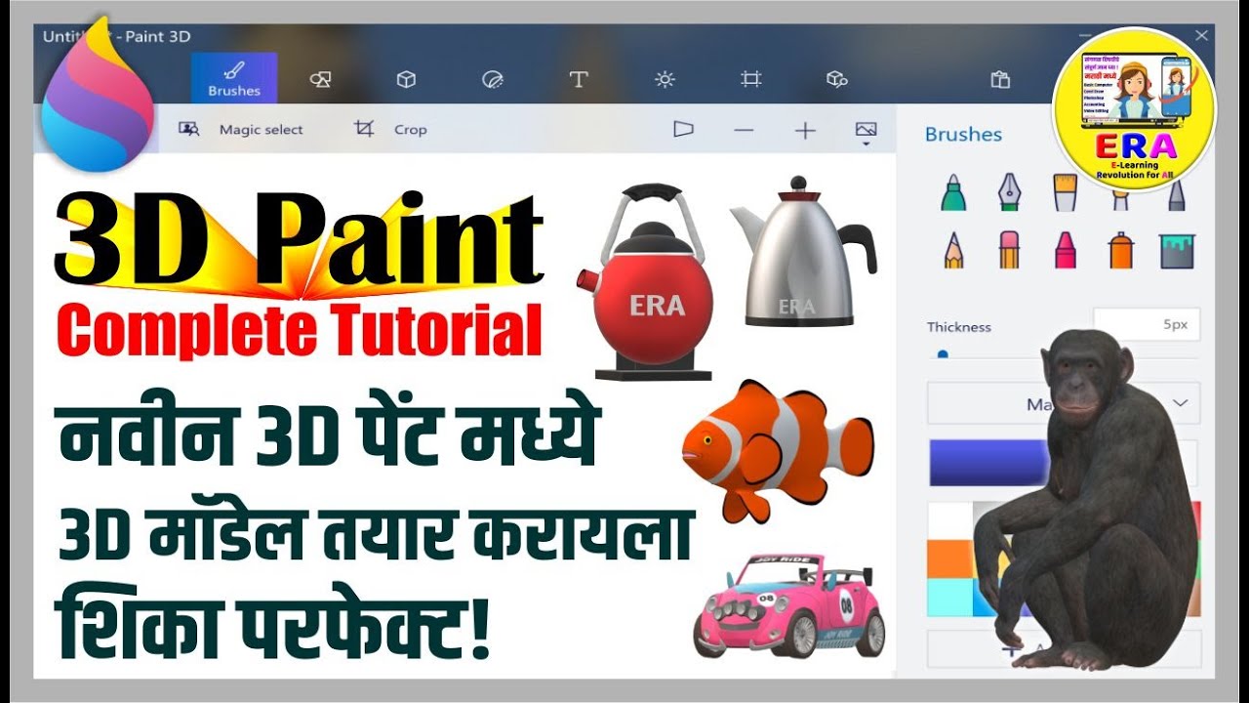Open the view options image dropdown
The image size is (1249, 703).
pyautogui.click(x=866, y=132)
